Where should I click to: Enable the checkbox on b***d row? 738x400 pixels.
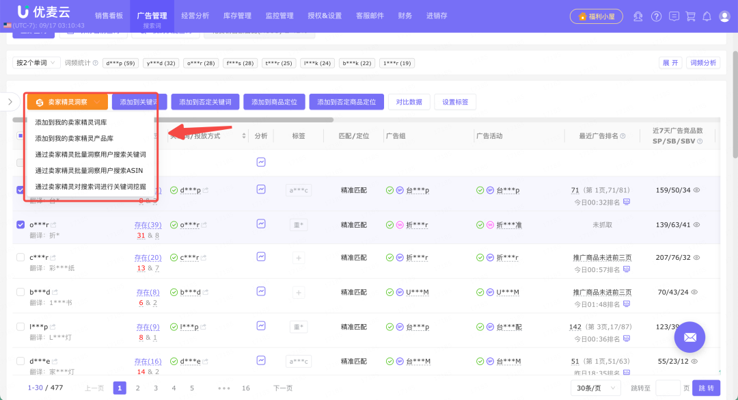coord(20,292)
